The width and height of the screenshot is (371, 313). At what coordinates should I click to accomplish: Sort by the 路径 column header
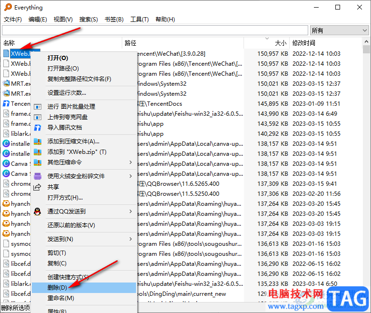[x=130, y=43]
